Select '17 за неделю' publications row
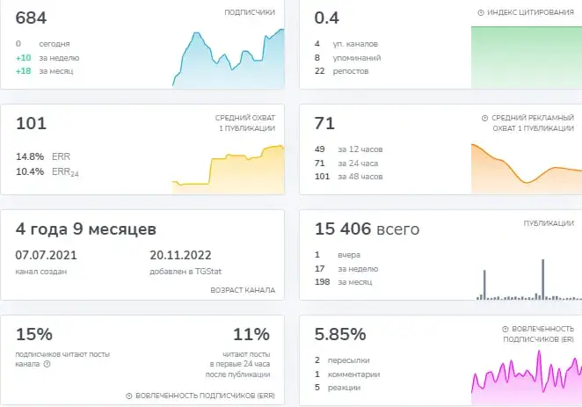This screenshot has width=582, height=407. coord(346,269)
